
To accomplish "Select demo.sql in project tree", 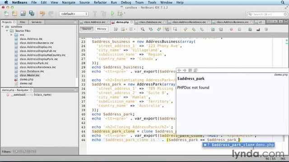I will point(26,83).
